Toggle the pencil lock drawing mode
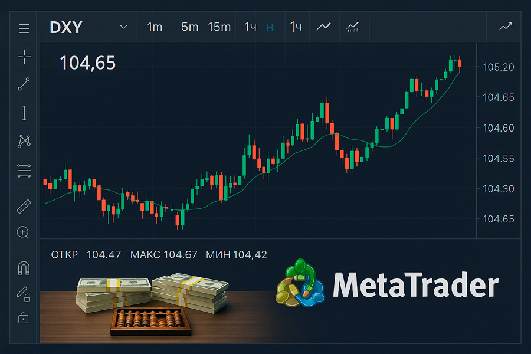 click(x=24, y=293)
